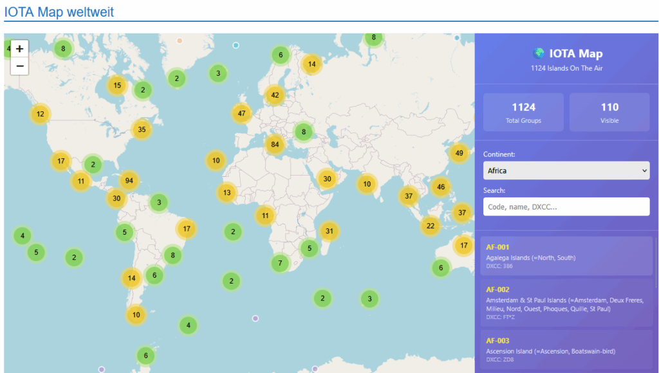Screen dimensions: 659x373
Task: Click the search field for code or name
Action: pos(566,206)
